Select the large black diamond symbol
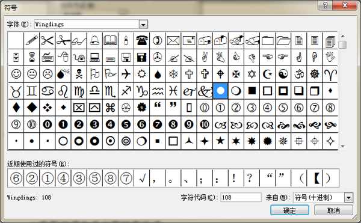The height and width of the screenshot is (223, 361). tap(32, 108)
